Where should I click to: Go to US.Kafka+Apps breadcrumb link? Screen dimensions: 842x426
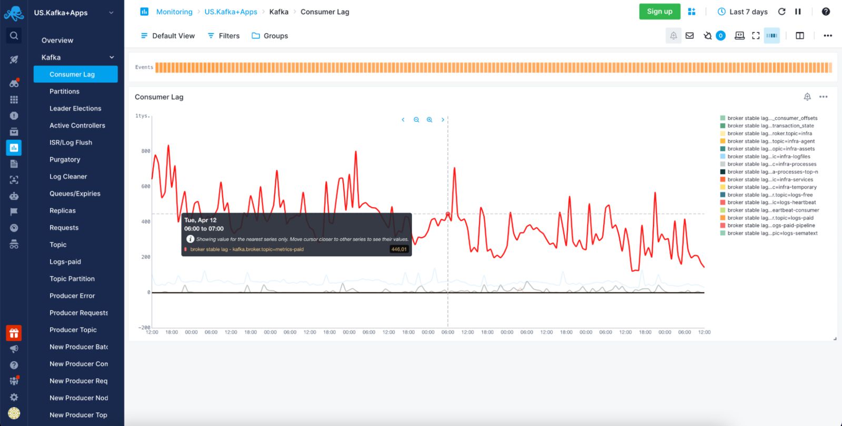click(231, 12)
